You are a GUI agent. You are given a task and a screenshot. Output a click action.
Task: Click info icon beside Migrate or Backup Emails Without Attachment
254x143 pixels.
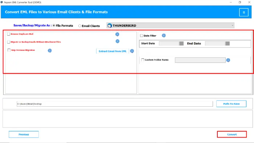(118, 41)
